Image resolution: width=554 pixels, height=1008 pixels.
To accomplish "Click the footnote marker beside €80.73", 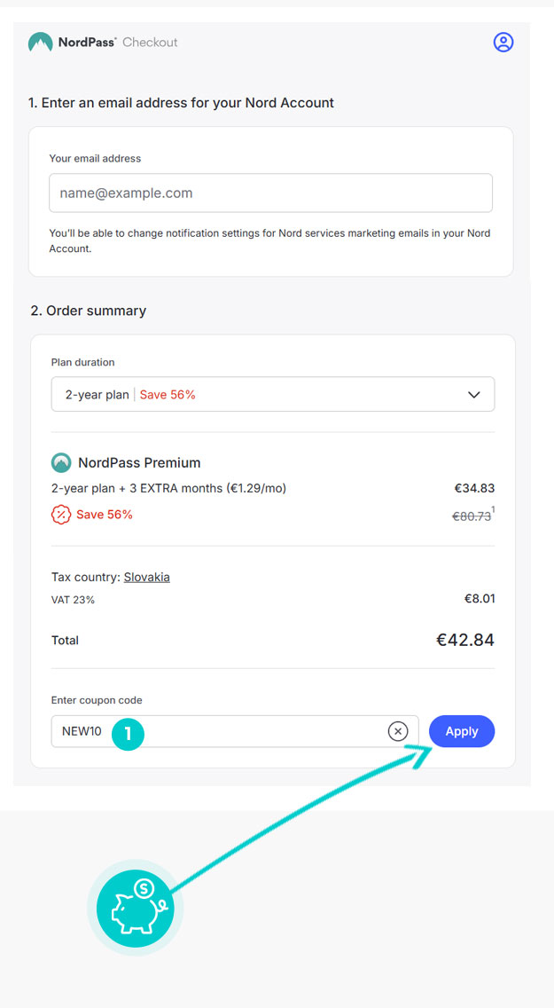I will tap(493, 509).
